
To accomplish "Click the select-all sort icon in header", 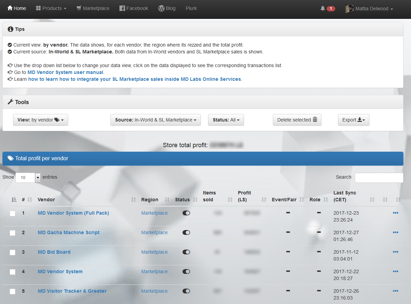I will click(14, 200).
